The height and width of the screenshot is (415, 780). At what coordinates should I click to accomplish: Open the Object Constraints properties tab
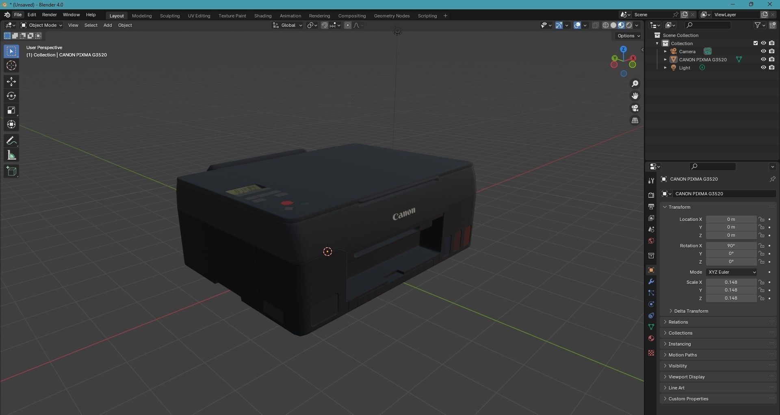tap(651, 316)
